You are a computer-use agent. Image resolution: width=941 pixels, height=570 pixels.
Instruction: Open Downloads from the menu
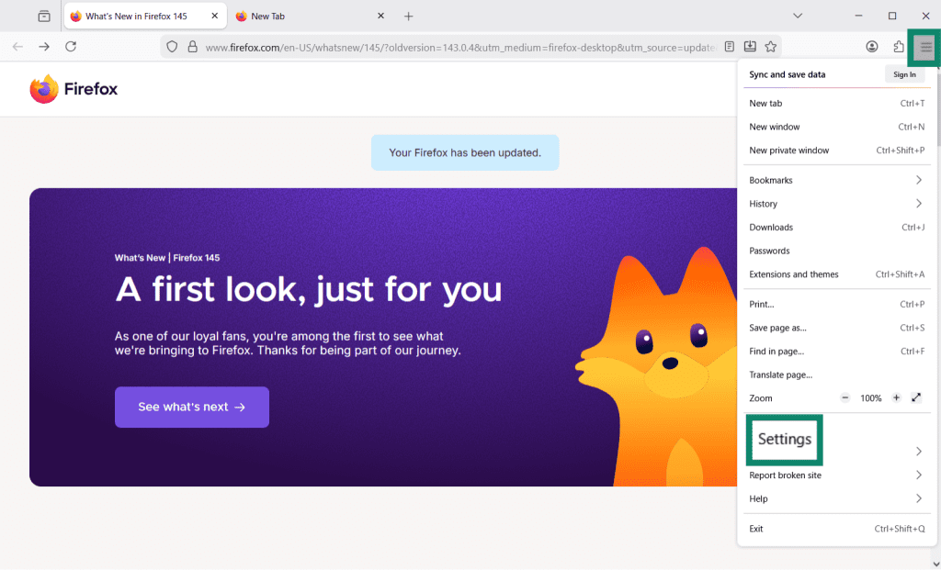pos(836,227)
